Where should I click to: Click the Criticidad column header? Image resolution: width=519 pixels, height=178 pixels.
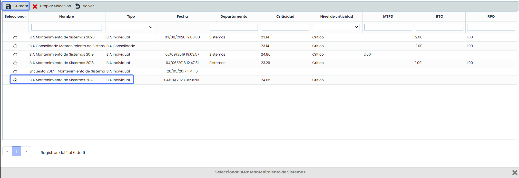pyautogui.click(x=285, y=16)
